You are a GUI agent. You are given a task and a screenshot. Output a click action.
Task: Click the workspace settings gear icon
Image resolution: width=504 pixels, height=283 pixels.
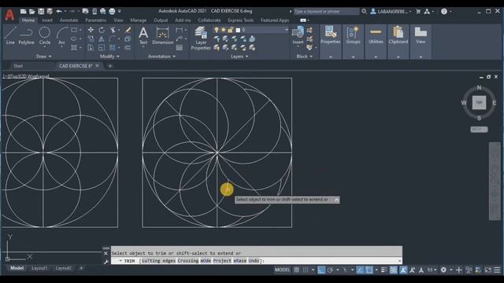tap(443, 270)
